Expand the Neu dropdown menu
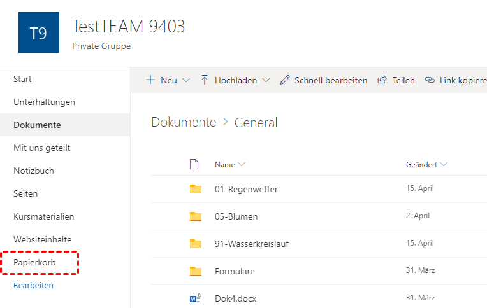Viewport: 487px width, 308px height. coord(168,80)
